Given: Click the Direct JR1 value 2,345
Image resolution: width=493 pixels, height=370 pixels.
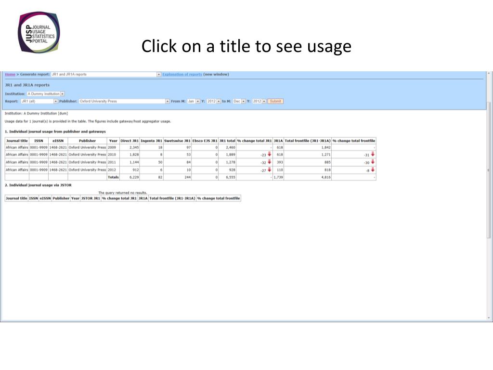Looking at the screenshot, I should [134, 147].
